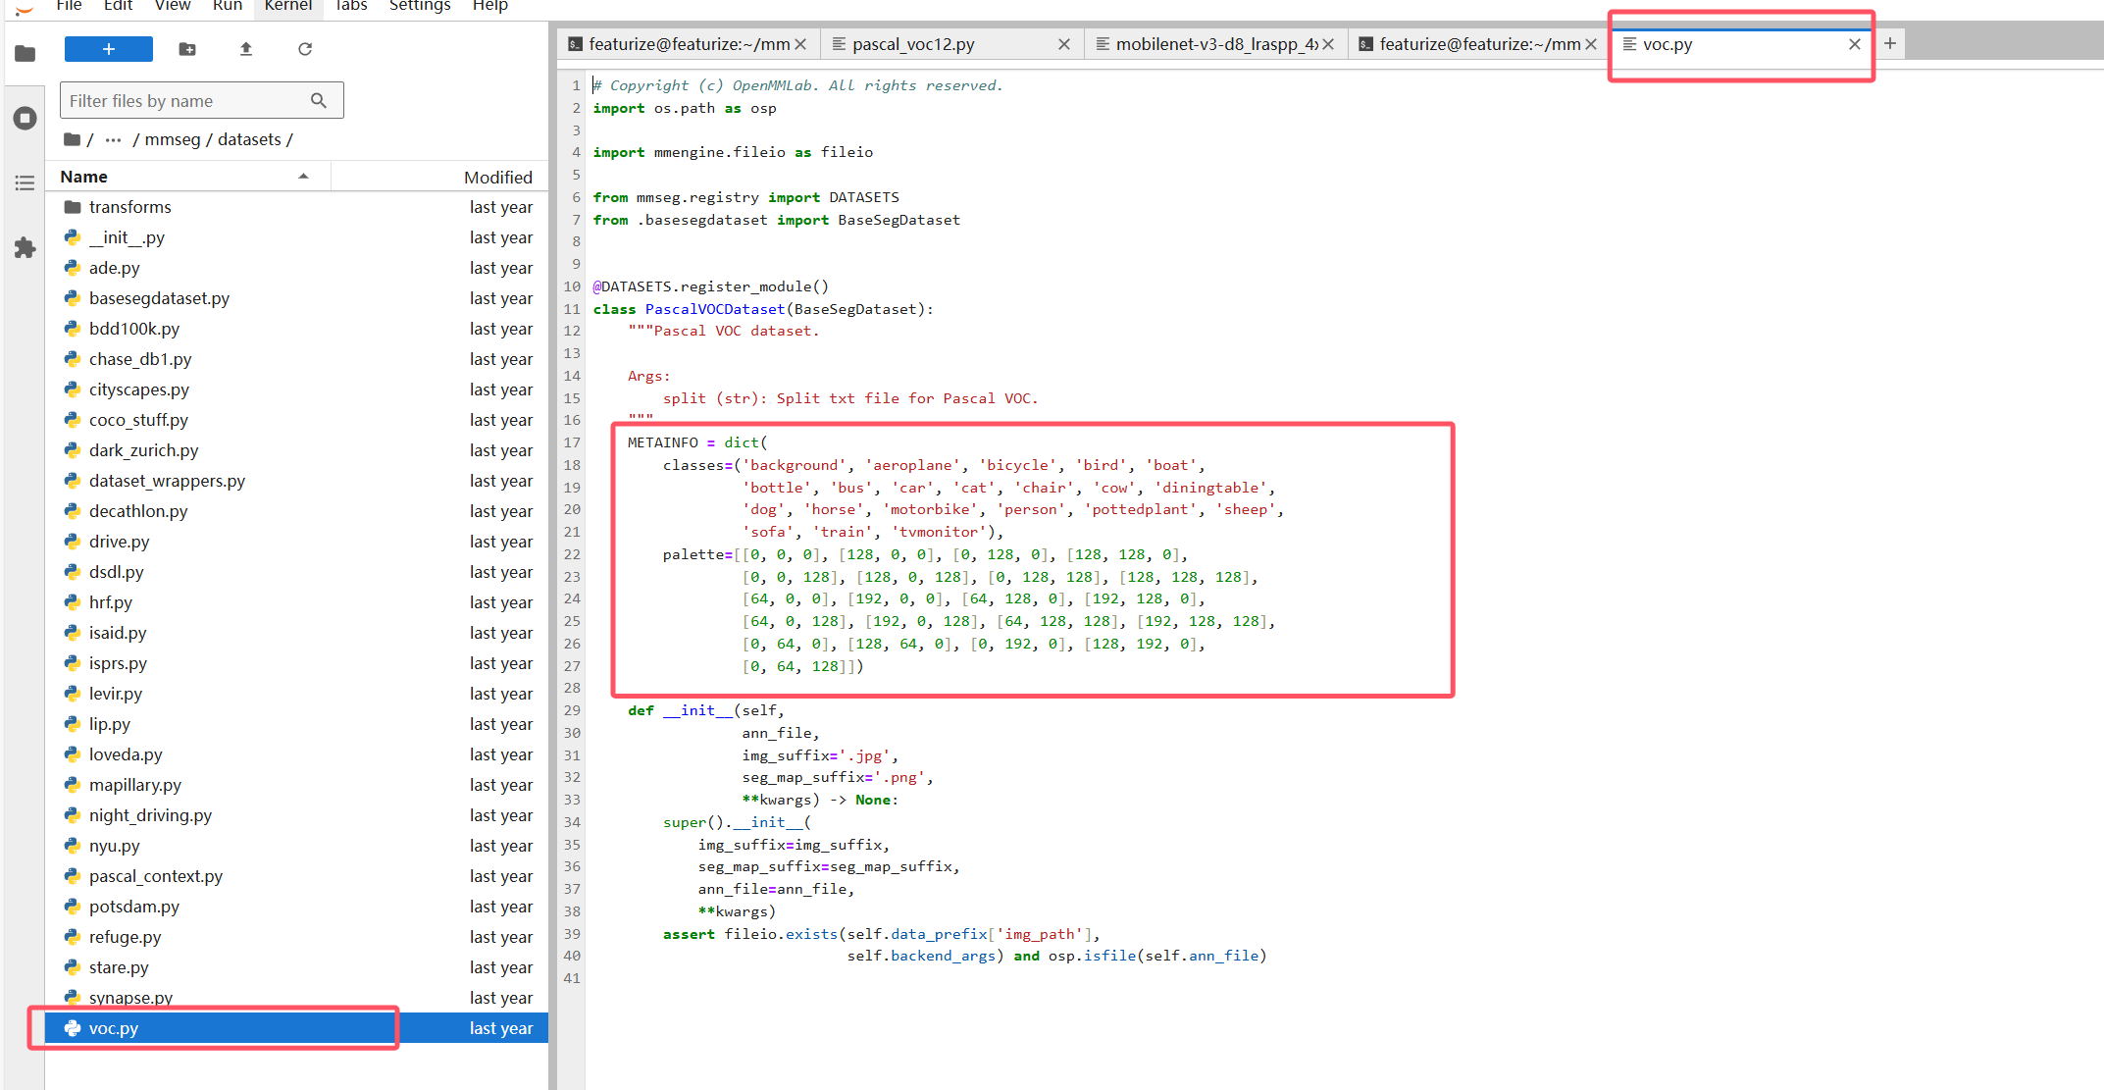Select isprs.py in file list
This screenshot has width=2104, height=1090.
tap(296, 663)
